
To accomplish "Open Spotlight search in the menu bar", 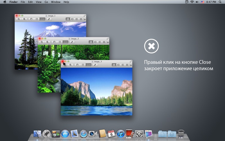I will [x=220, y=2].
